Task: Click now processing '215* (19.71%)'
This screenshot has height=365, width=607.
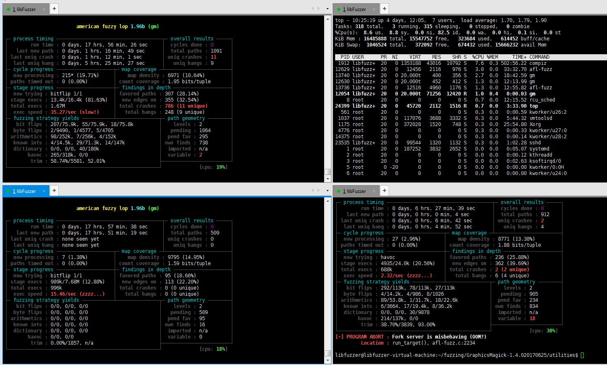Action: [80, 75]
